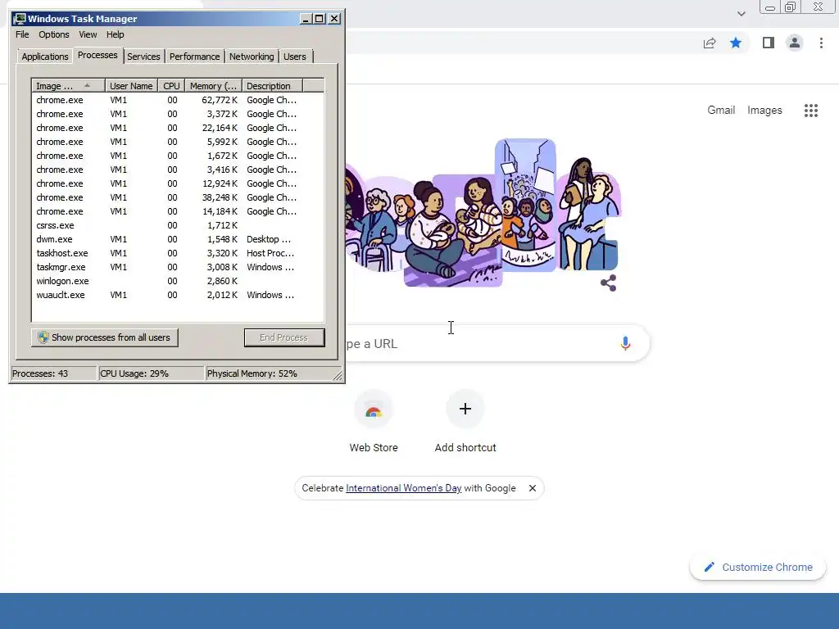Switch to the Applications tab
This screenshot has width=839, height=629.
pyautogui.click(x=45, y=57)
